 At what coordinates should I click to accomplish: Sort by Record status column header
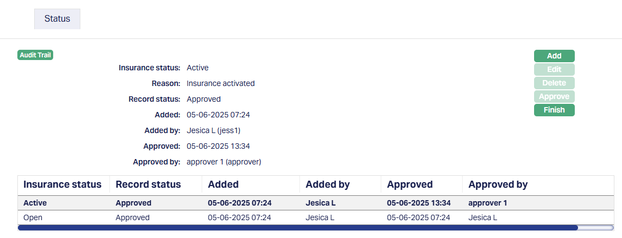(148, 184)
